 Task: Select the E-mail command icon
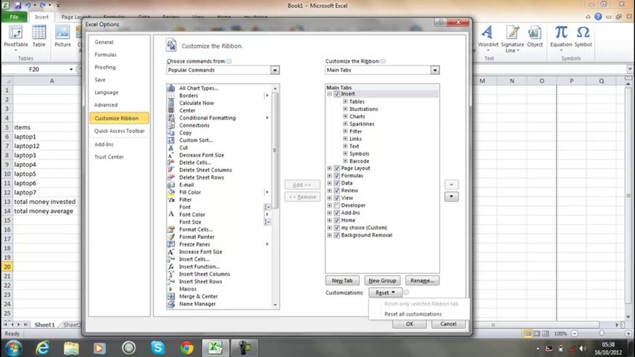pyautogui.click(x=171, y=185)
